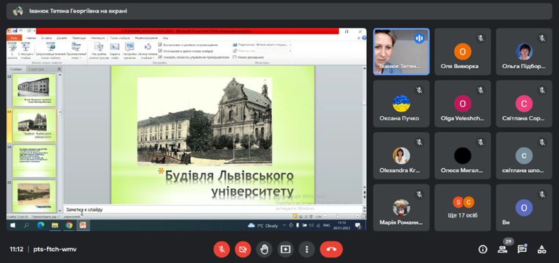559x263 pixels.
Task: Expand Произвольный показ dropdown
Action: [x=76, y=50]
